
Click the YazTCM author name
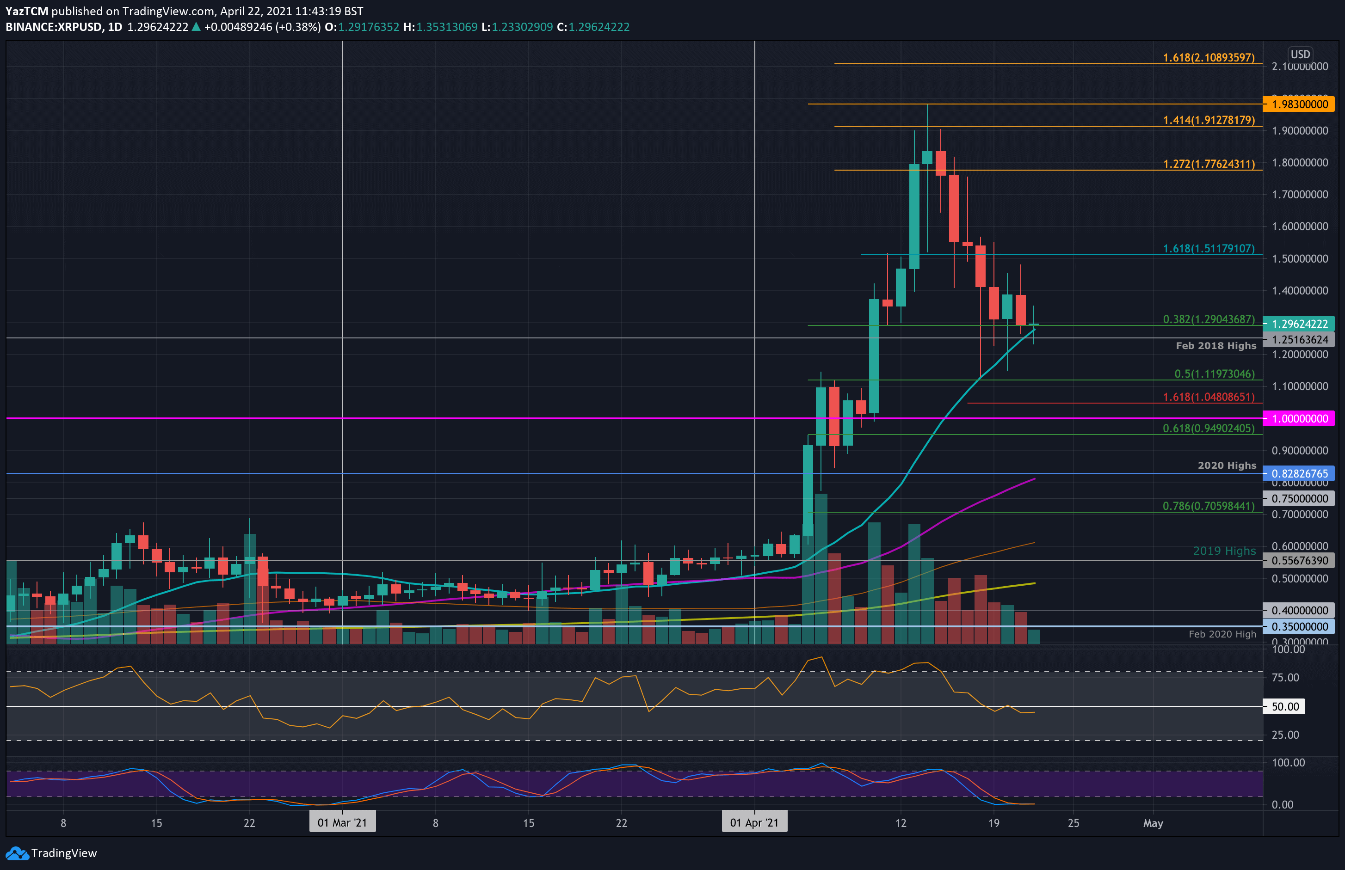(27, 11)
